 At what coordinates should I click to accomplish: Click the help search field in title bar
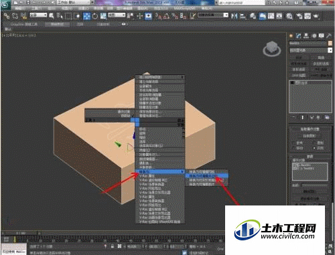point(241,3)
